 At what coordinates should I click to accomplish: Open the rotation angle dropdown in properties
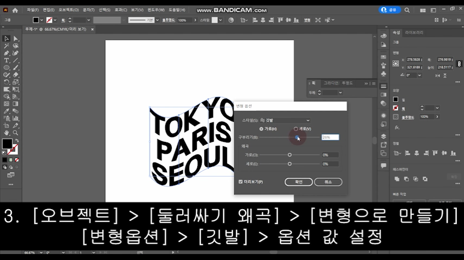(420, 75)
